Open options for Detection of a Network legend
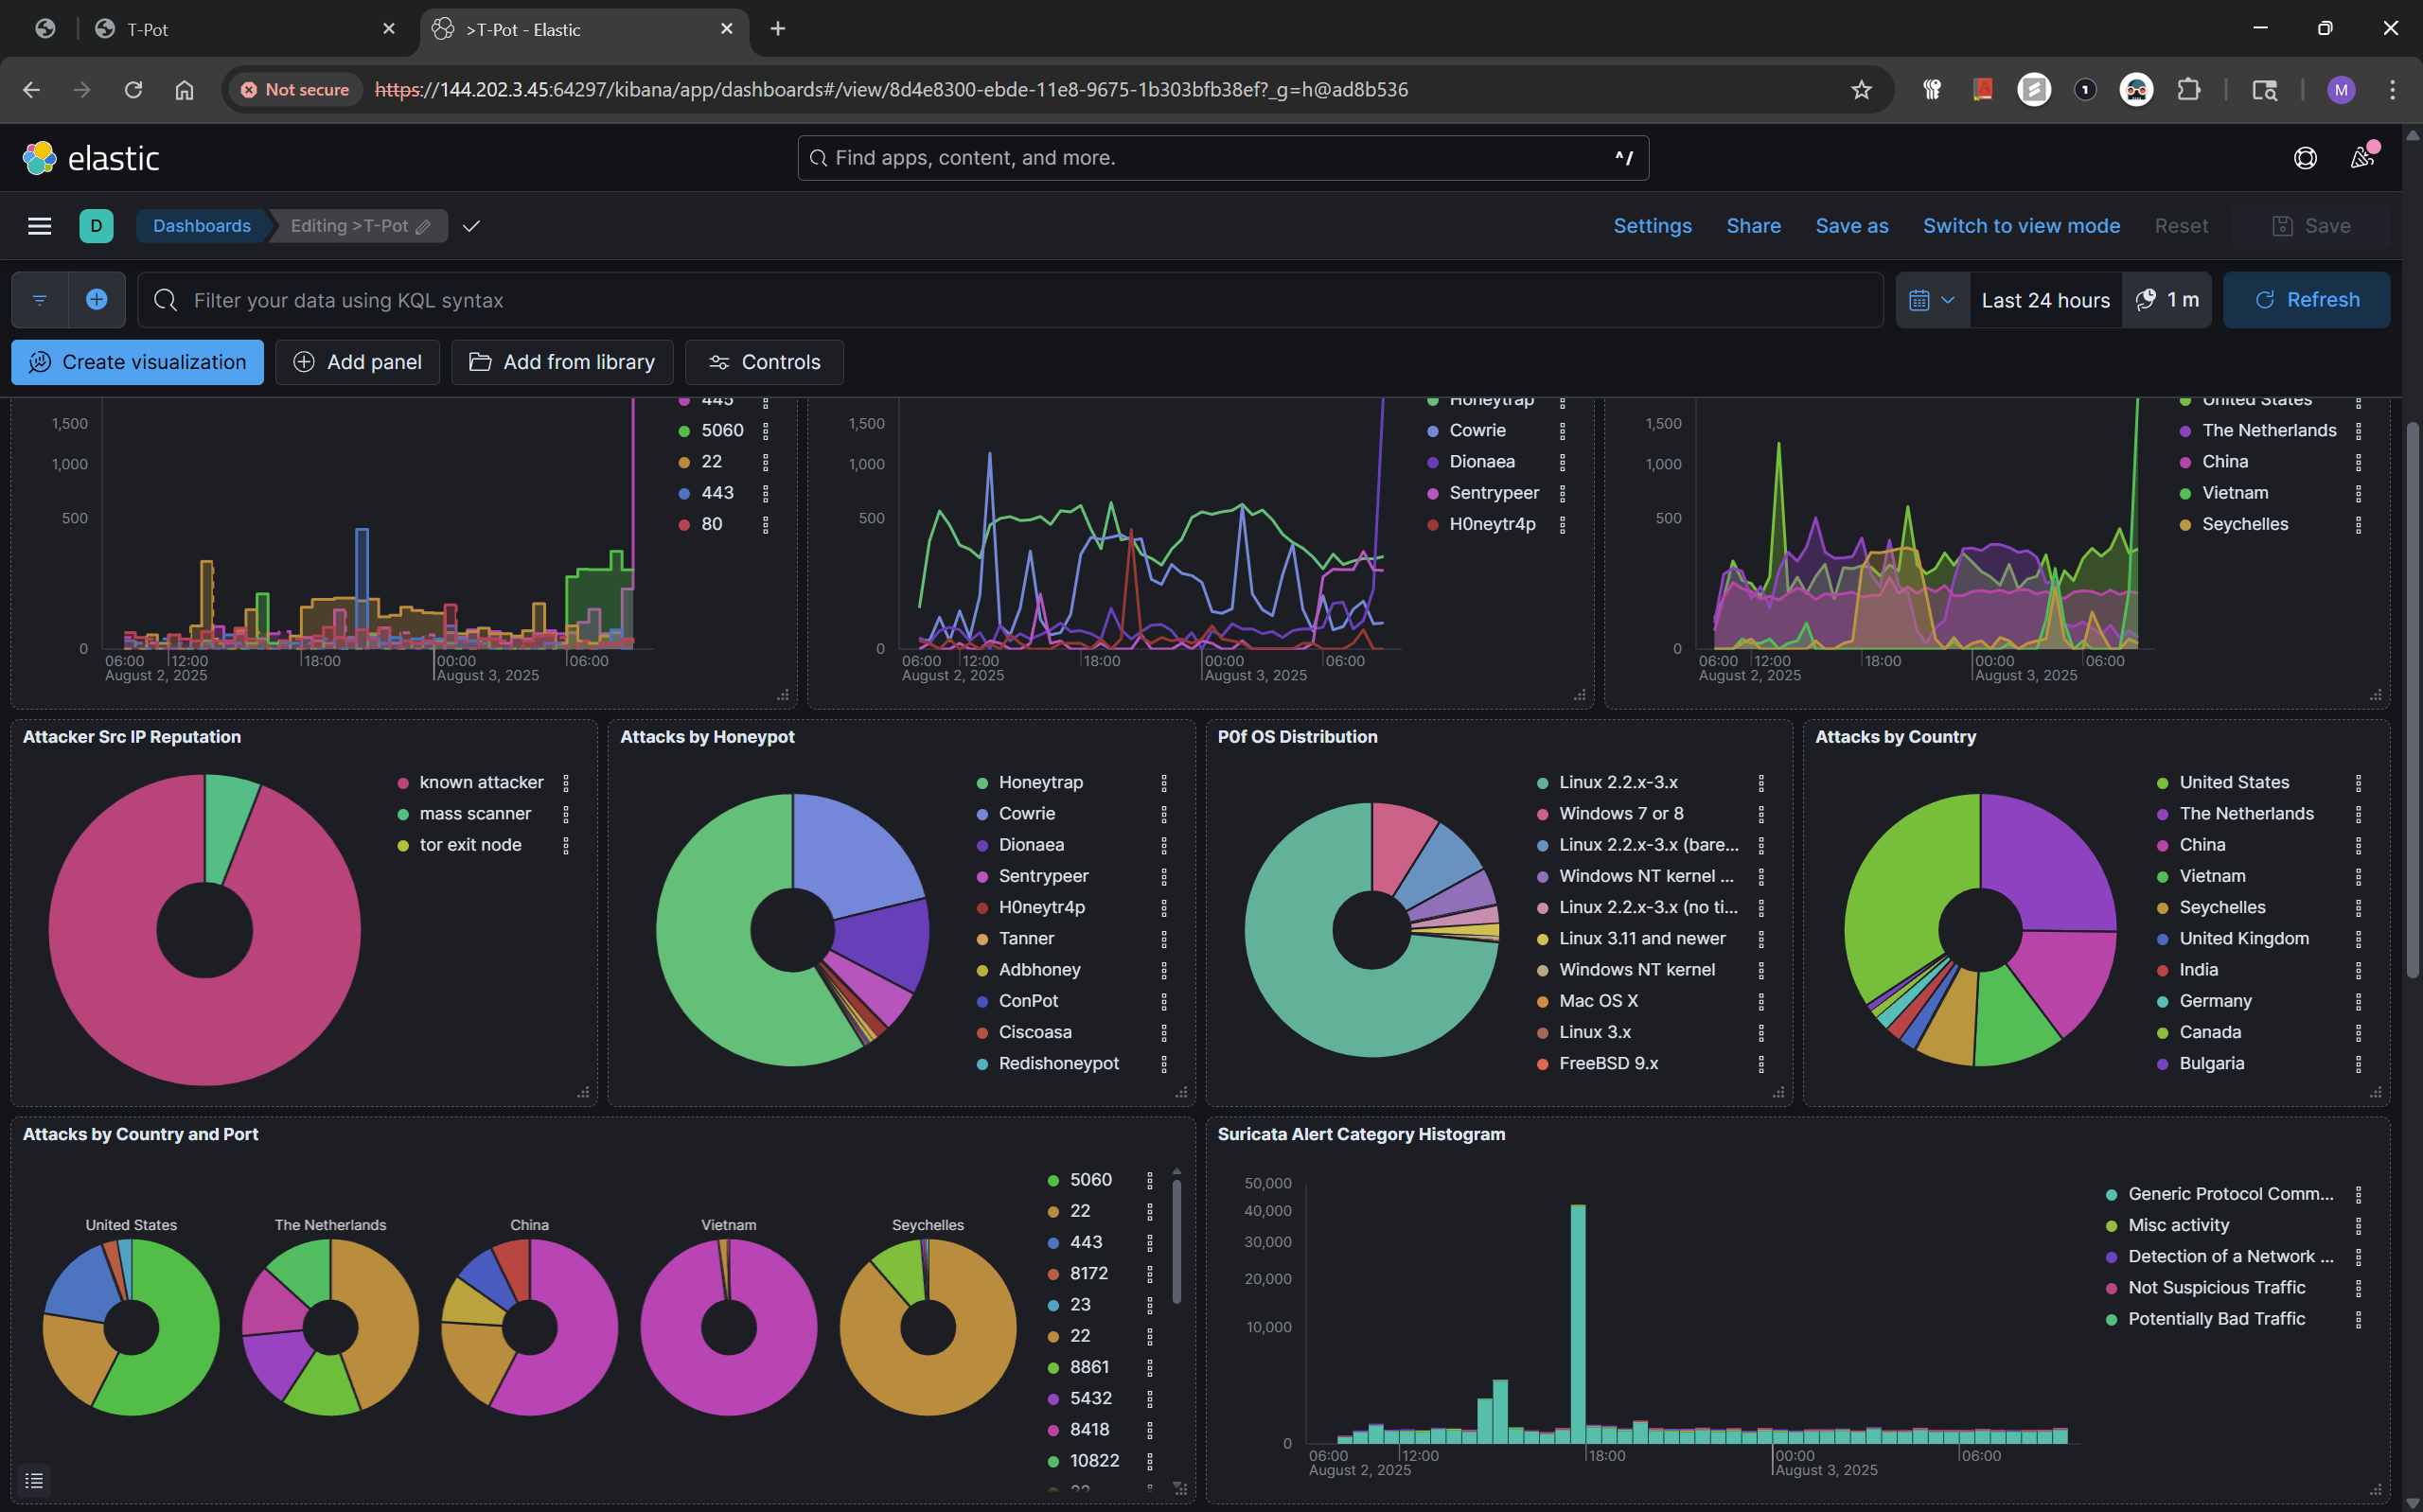The height and width of the screenshot is (1512, 2423). [x=2358, y=1257]
